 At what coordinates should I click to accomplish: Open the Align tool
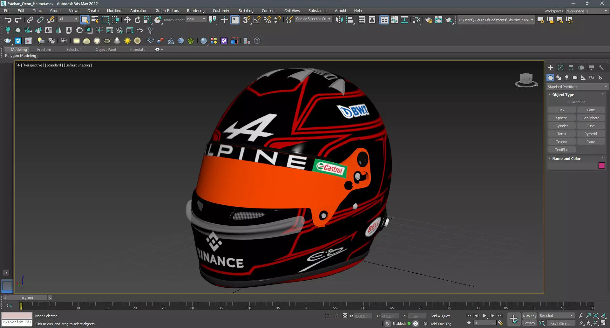(350, 20)
